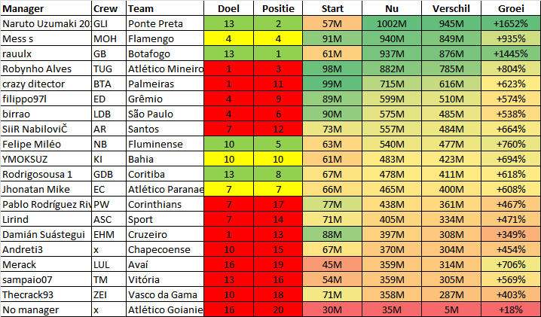Viewport: 541px width, 317px height.
Task: Click the Groei header cell
Action: (511, 8)
